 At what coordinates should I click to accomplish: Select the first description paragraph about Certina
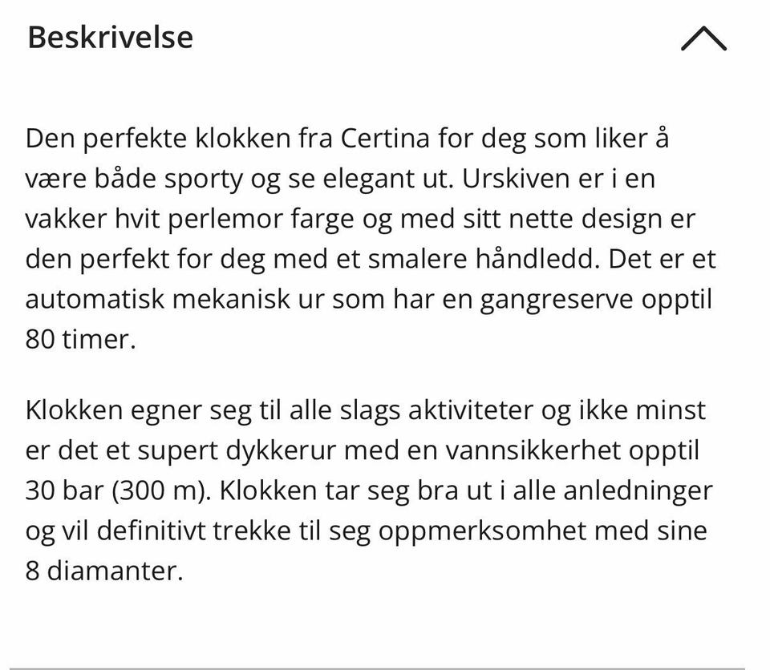click(371, 239)
